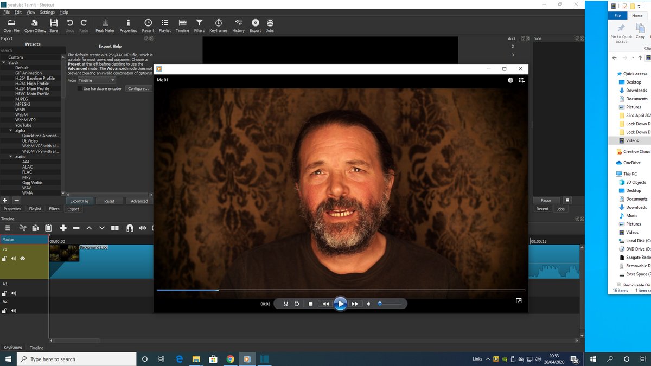Toggle Scrub While Dragging eye icon
Image resolution: width=651 pixels, height=366 pixels.
[x=143, y=228]
